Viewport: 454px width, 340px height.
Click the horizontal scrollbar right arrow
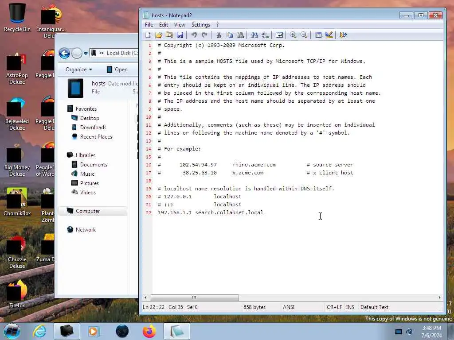tap(439, 297)
